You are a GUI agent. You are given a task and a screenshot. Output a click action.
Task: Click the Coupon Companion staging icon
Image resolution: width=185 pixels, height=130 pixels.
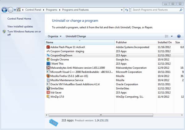(48, 51)
